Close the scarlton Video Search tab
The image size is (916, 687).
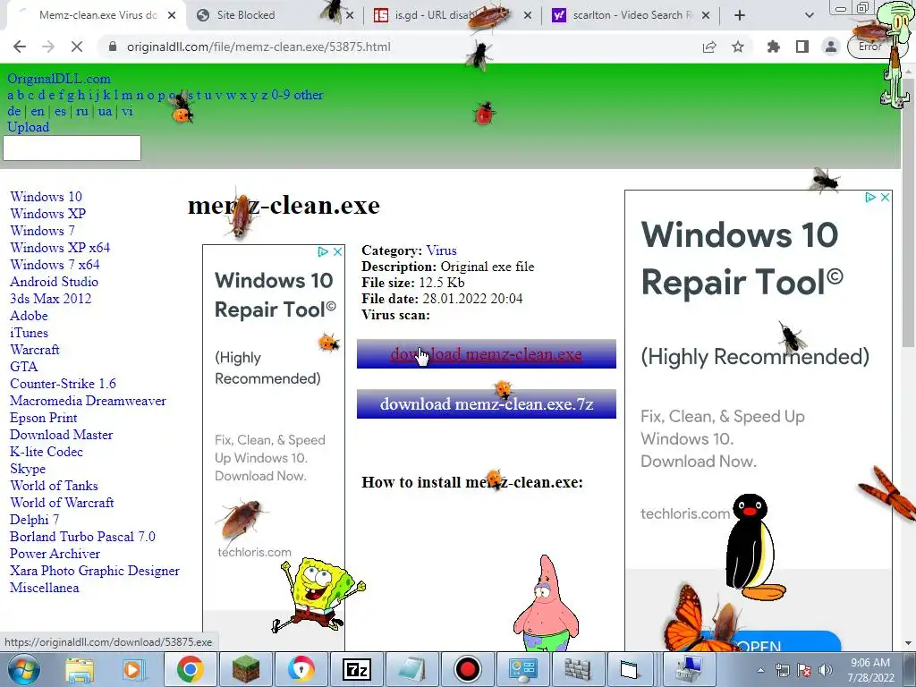pos(706,15)
